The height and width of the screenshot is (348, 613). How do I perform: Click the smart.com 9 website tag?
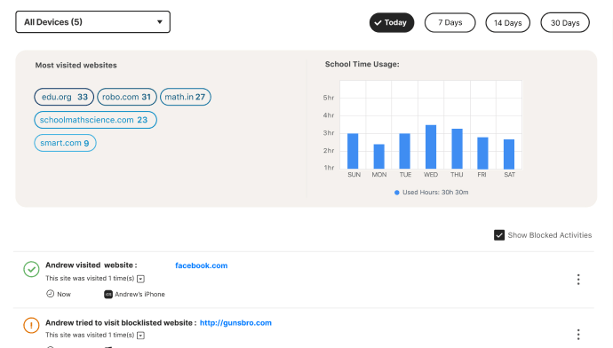65,143
